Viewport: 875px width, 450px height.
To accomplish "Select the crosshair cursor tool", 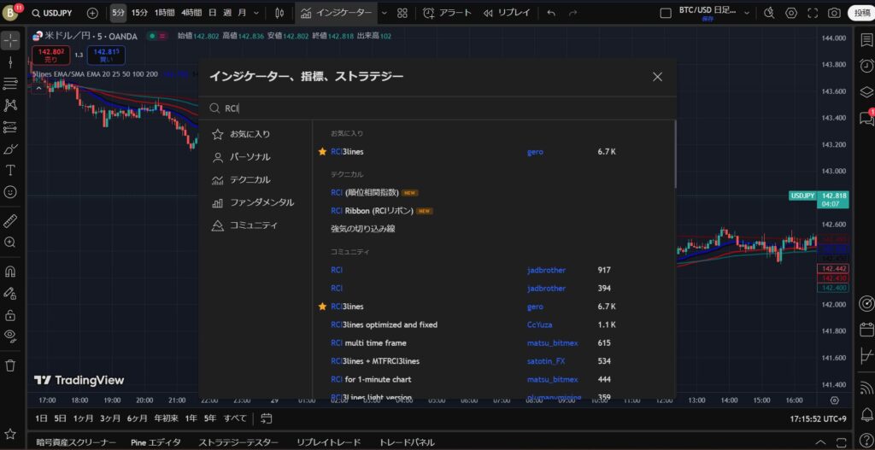I will coord(10,40).
